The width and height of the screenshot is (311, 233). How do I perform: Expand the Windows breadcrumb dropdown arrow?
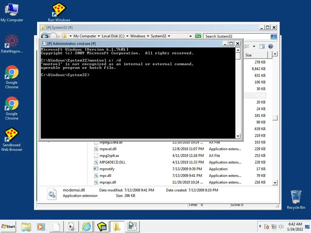pos(148,36)
